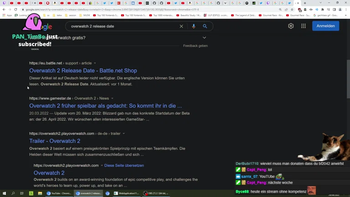This screenshot has width=350, height=197.
Task: Bookmark this page with the star icon
Action: [292, 10]
